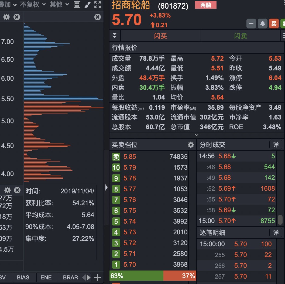Open 逐笔明细 details with 详 button

tap(276, 232)
